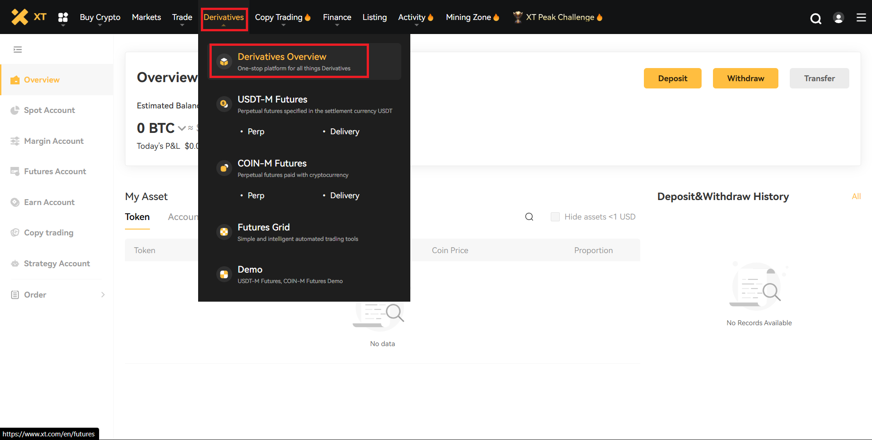Collapse the sidebar with the menu icon

tap(18, 49)
